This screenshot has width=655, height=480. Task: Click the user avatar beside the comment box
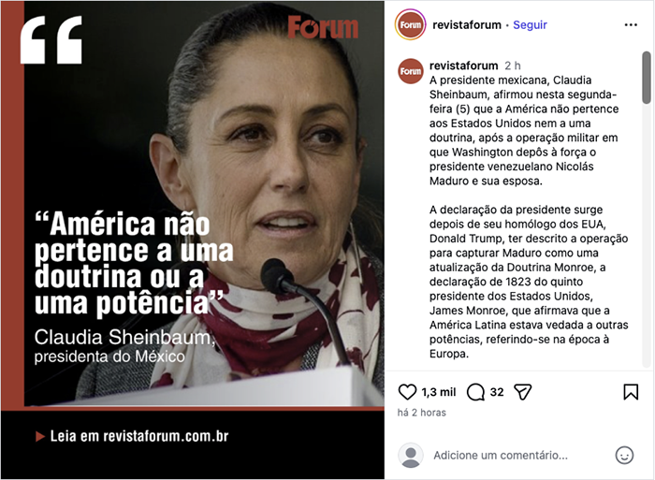coord(410,455)
